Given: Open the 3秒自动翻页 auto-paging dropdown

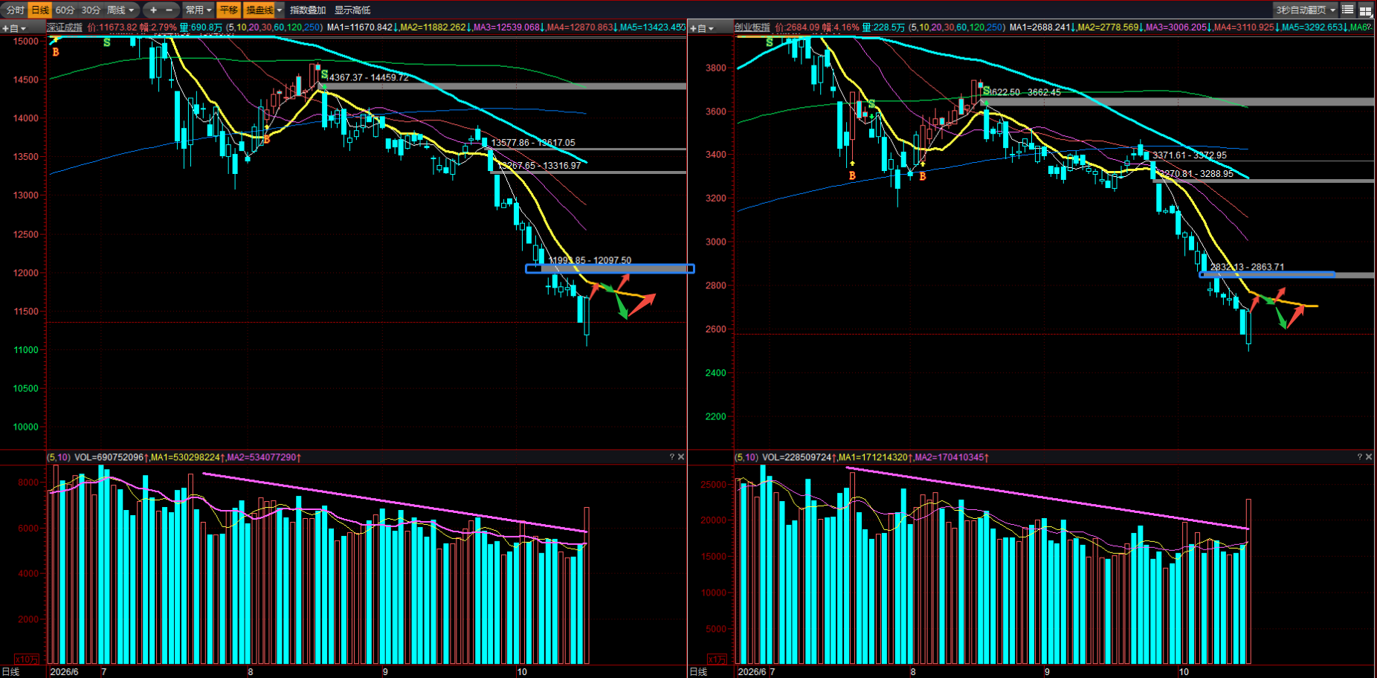Looking at the screenshot, I should tap(1306, 10).
